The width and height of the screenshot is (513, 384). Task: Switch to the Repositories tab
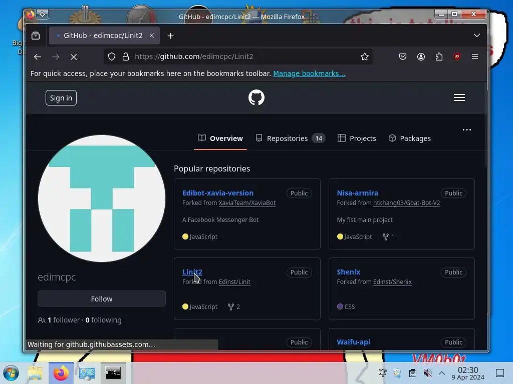pyautogui.click(x=290, y=138)
